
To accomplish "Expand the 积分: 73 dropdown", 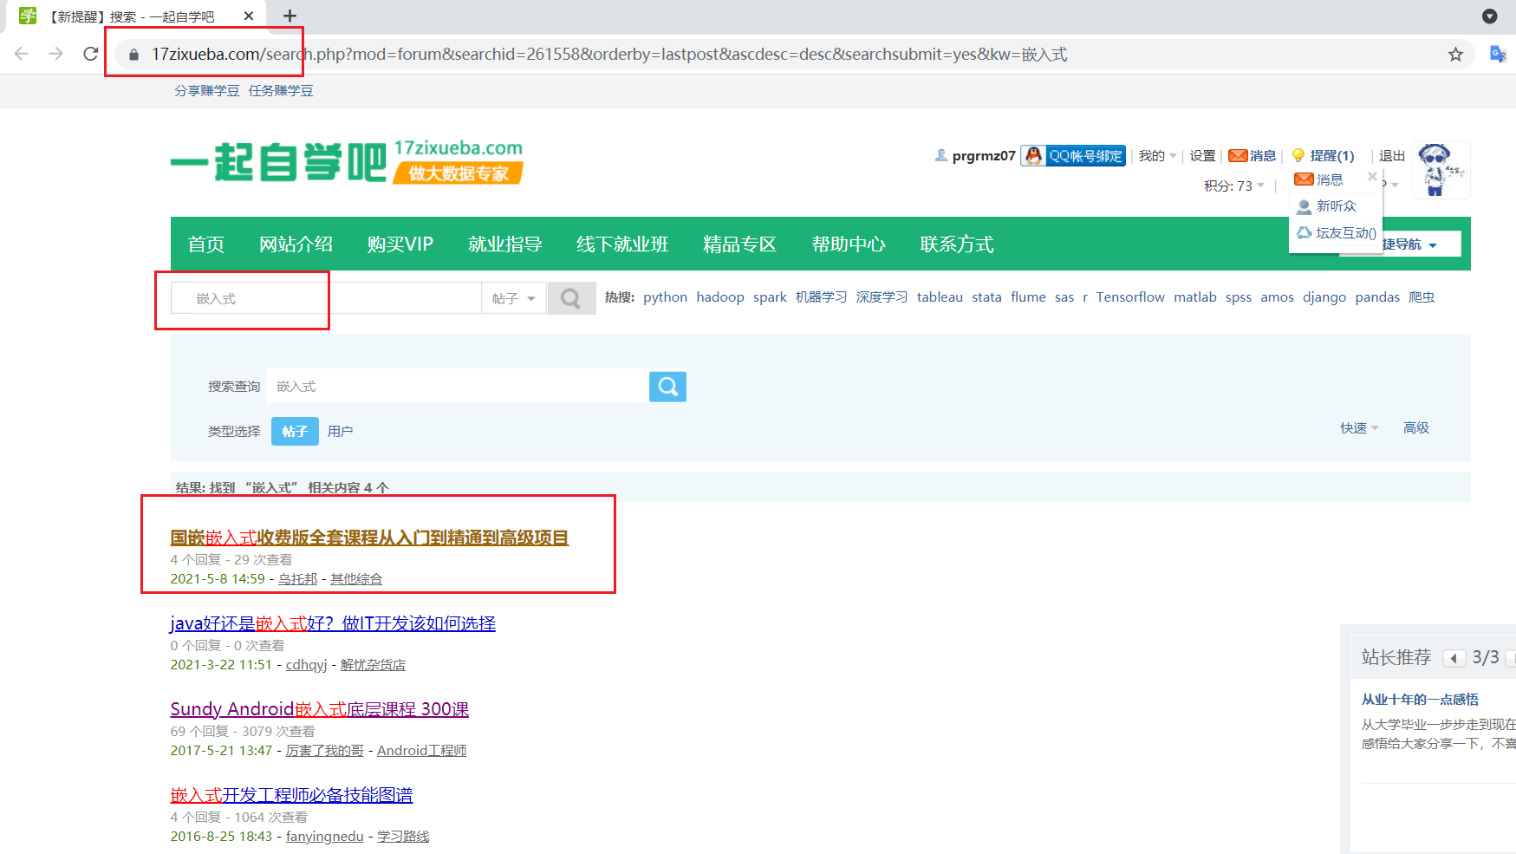I will coord(1234,186).
